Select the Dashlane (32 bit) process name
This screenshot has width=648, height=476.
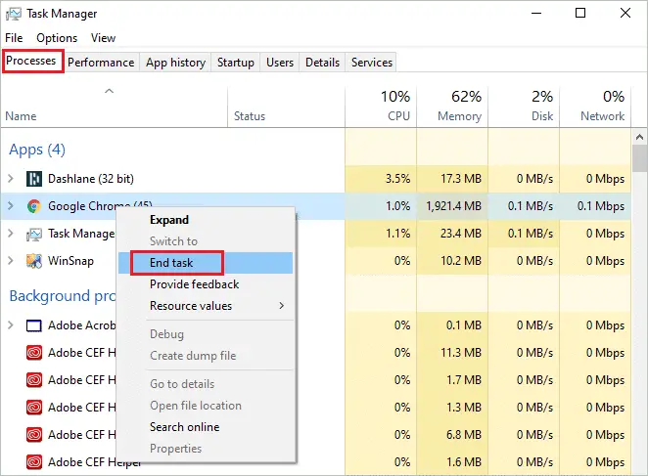pyautogui.click(x=91, y=179)
